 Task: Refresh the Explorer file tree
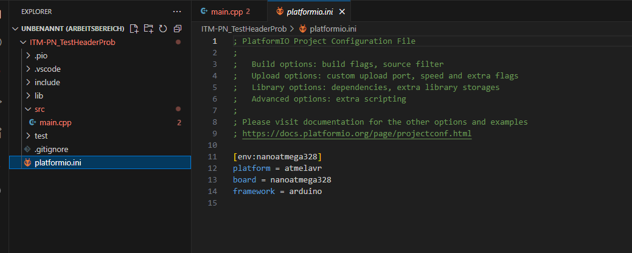coord(163,29)
